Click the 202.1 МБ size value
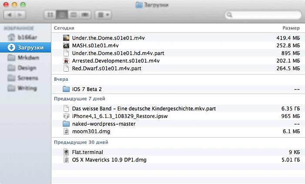Image resolution: width=305 pixels, height=184 pixels. 288,61
